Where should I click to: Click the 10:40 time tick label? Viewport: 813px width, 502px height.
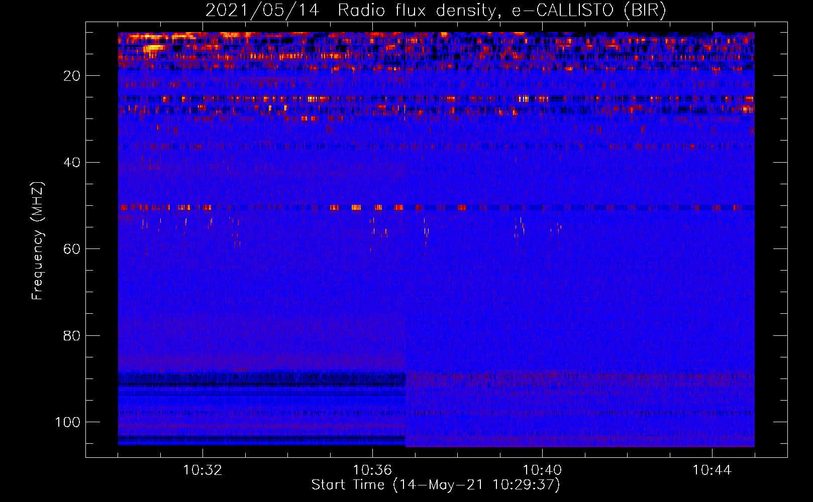pyautogui.click(x=542, y=470)
